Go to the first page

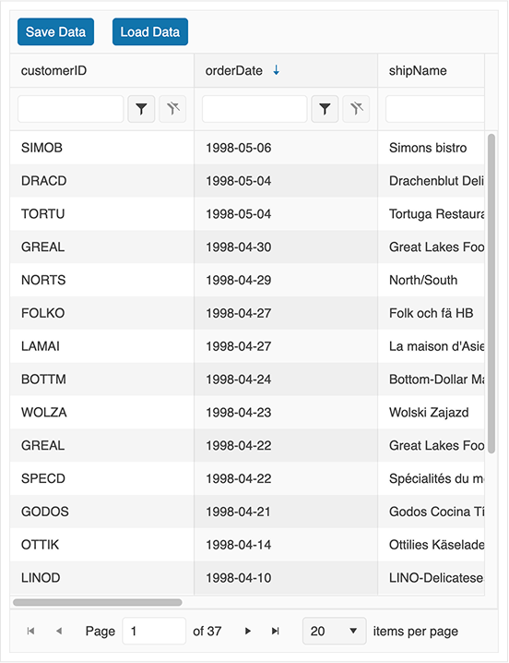tap(30, 631)
